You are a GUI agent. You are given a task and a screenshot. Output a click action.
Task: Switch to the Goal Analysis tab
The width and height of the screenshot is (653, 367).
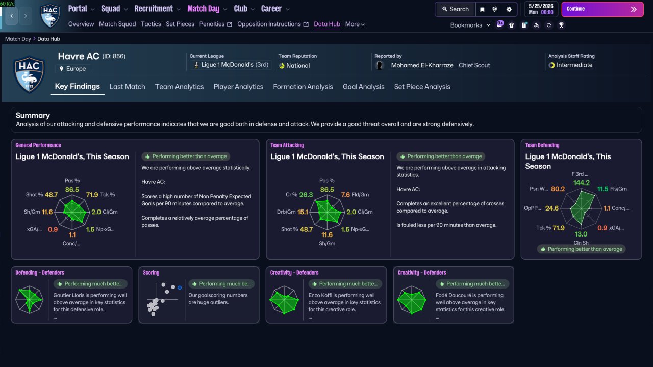tap(364, 87)
